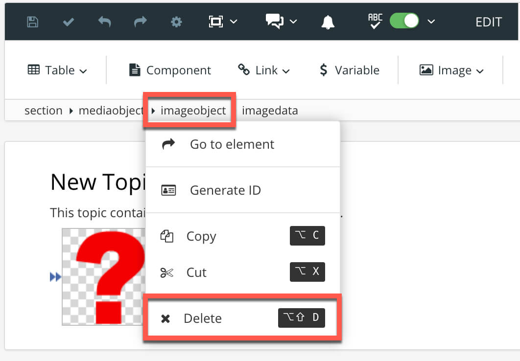Open the Link dropdown
The height and width of the screenshot is (361, 520).
coord(264,70)
